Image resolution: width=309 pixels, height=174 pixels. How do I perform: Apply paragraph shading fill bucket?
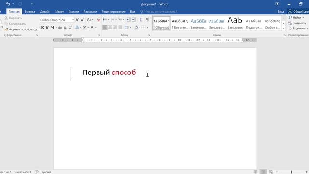[136, 28]
